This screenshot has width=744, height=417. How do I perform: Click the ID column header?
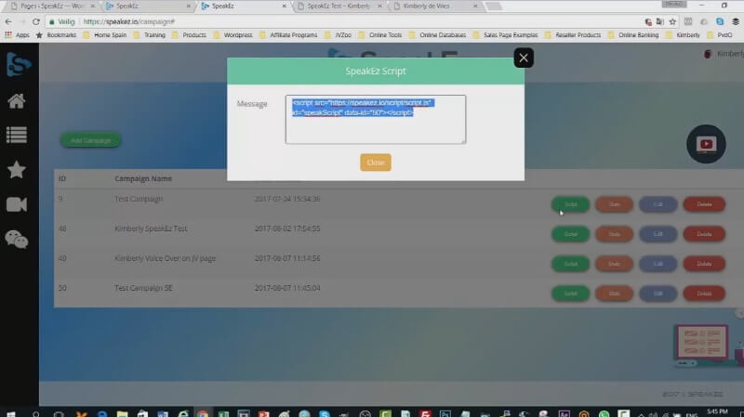pyautogui.click(x=62, y=178)
